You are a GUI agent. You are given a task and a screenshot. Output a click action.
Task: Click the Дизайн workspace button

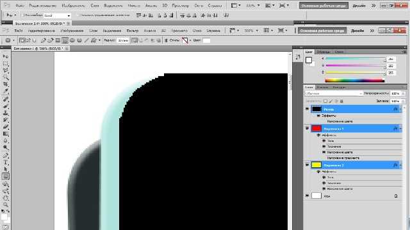[357, 31]
